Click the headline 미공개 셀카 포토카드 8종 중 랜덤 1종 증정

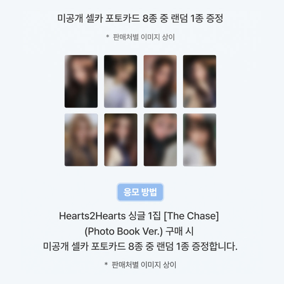140,18
